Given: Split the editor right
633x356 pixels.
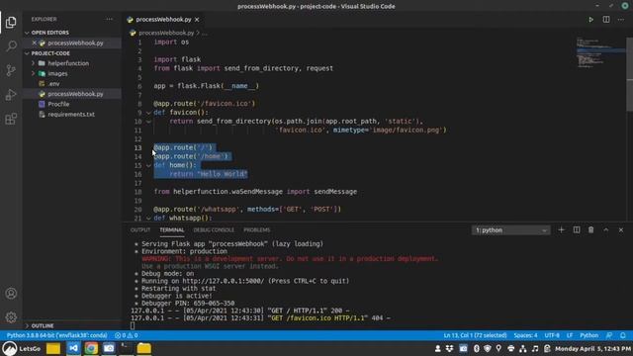Looking at the screenshot, I should 606,20.
